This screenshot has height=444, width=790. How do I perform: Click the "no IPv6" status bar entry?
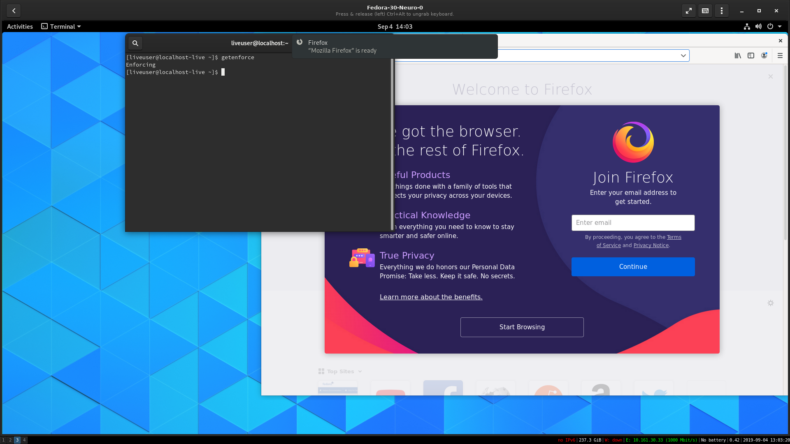click(567, 440)
